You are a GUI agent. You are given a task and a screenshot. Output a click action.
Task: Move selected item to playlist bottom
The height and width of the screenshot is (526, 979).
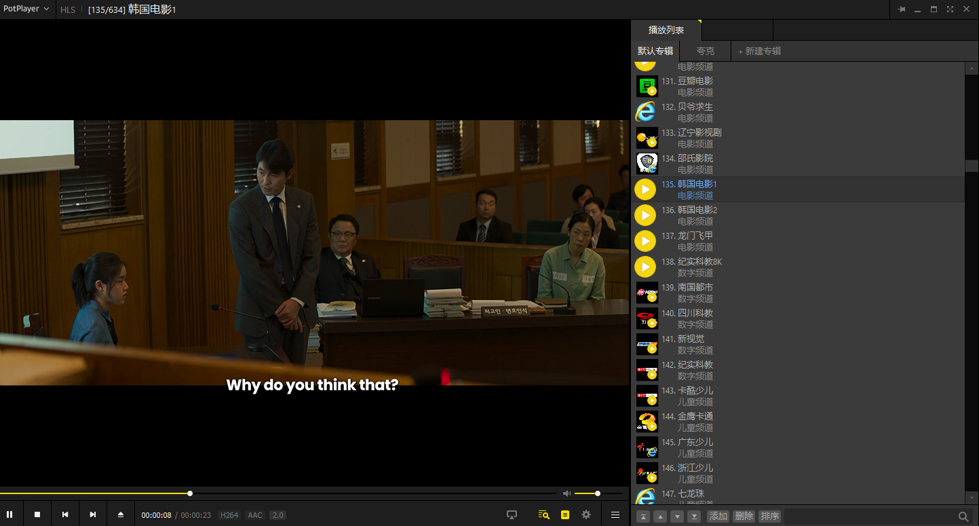694,516
